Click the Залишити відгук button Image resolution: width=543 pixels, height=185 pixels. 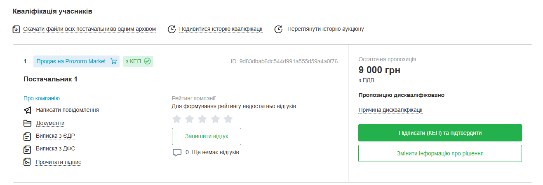click(x=206, y=136)
